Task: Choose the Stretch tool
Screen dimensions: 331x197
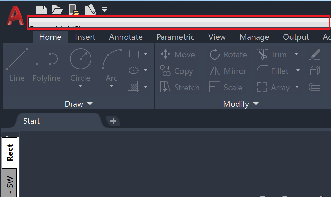Action: pyautogui.click(x=179, y=87)
